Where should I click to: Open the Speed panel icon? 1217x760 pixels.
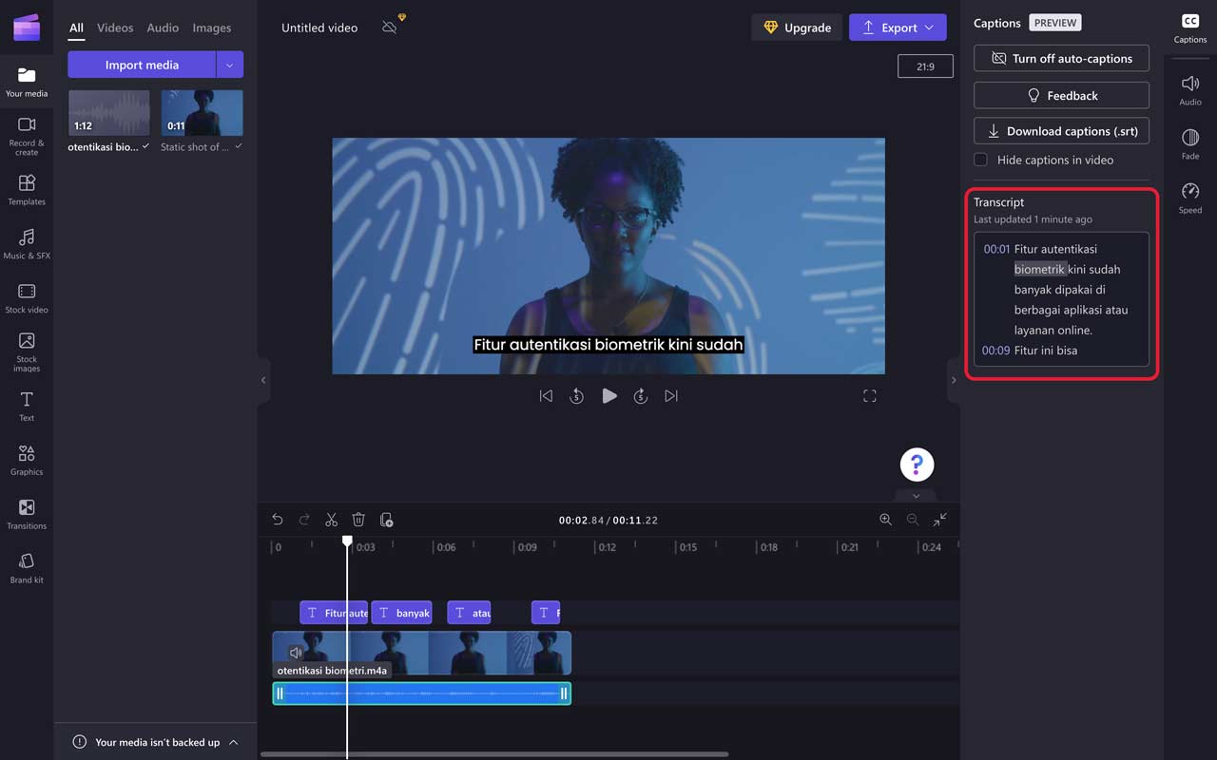coord(1189,197)
